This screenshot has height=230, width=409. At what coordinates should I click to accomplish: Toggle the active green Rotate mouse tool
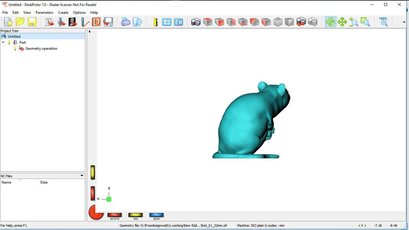330,22
